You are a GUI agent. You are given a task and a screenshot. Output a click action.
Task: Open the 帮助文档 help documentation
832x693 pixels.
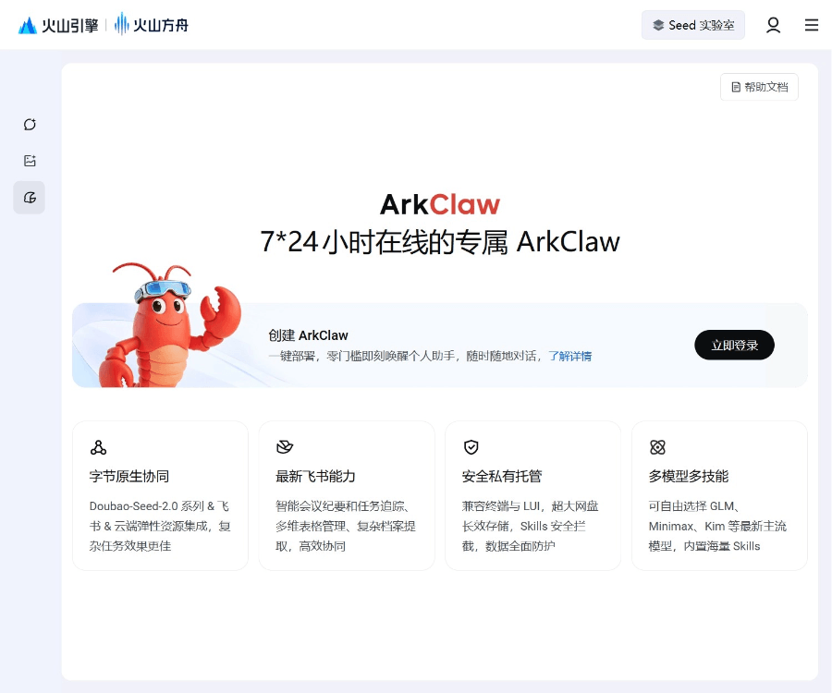tap(759, 86)
